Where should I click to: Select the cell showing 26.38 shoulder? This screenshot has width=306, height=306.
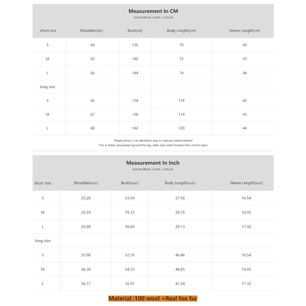point(86,269)
